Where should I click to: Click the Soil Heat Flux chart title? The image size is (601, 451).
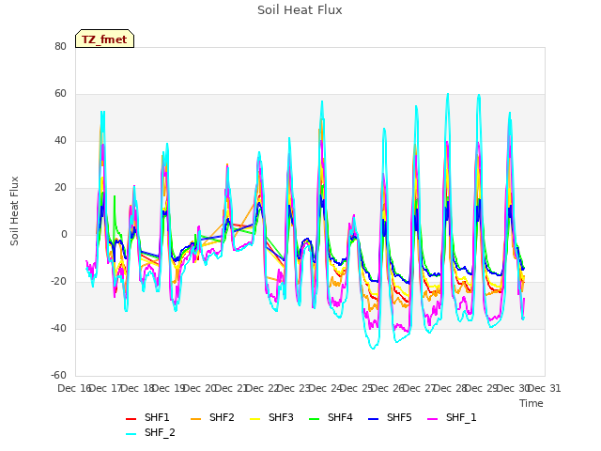coord(300,10)
